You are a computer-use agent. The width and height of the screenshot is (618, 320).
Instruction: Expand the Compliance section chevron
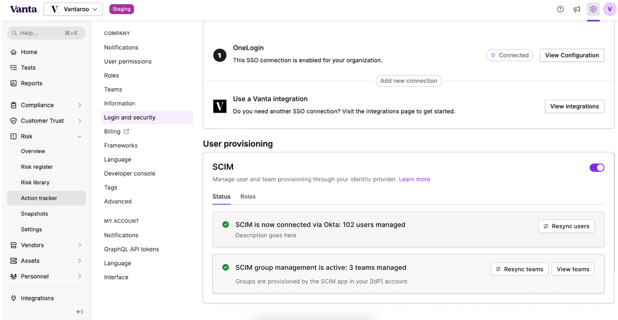click(x=80, y=105)
